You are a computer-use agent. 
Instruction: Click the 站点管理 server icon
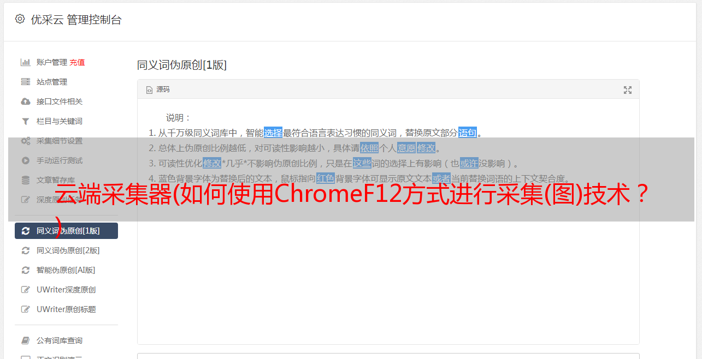click(25, 82)
